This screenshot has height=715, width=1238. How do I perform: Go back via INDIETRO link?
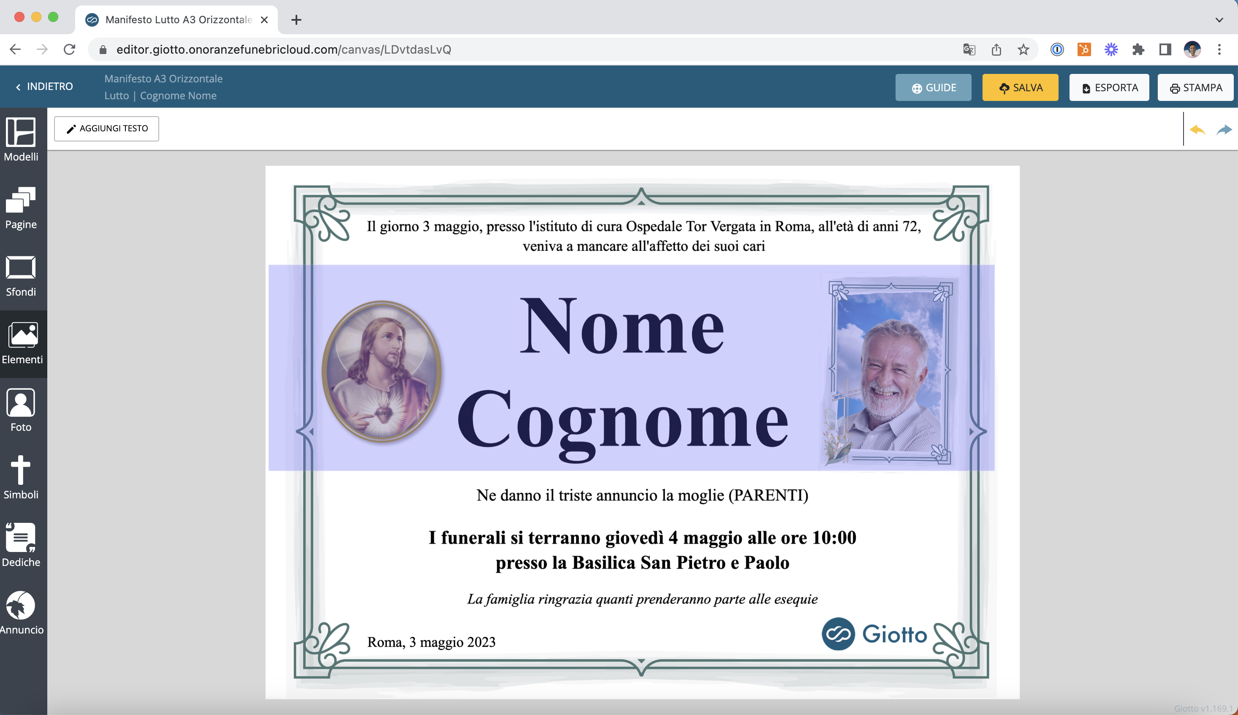(44, 87)
